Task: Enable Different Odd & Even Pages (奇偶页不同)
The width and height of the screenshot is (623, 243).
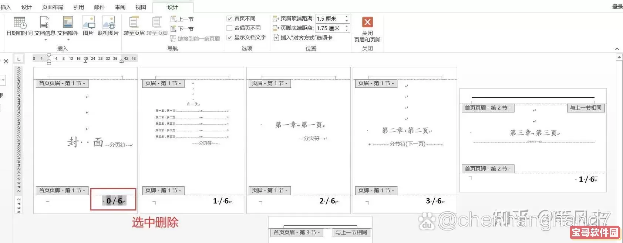Action: (x=229, y=28)
